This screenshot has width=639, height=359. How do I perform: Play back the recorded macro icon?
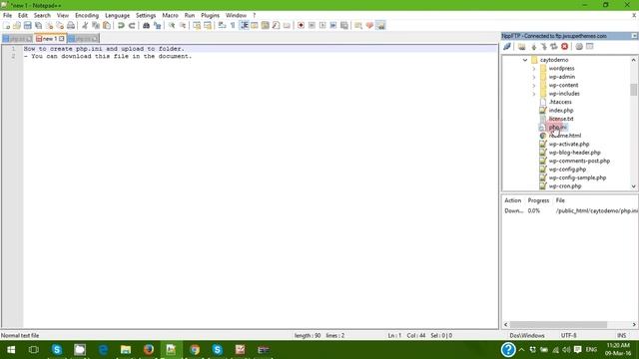322,25
